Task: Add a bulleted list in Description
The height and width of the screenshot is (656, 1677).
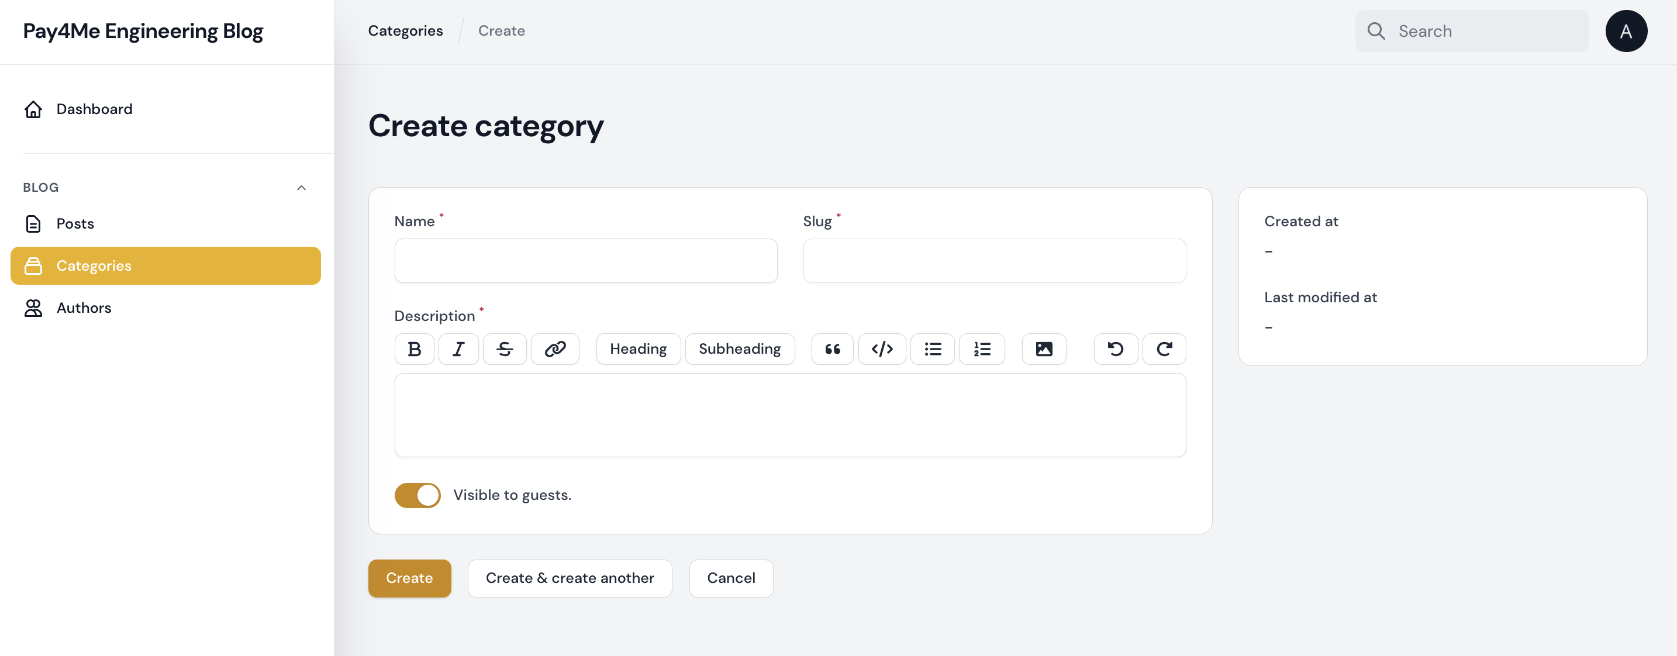Action: (932, 349)
